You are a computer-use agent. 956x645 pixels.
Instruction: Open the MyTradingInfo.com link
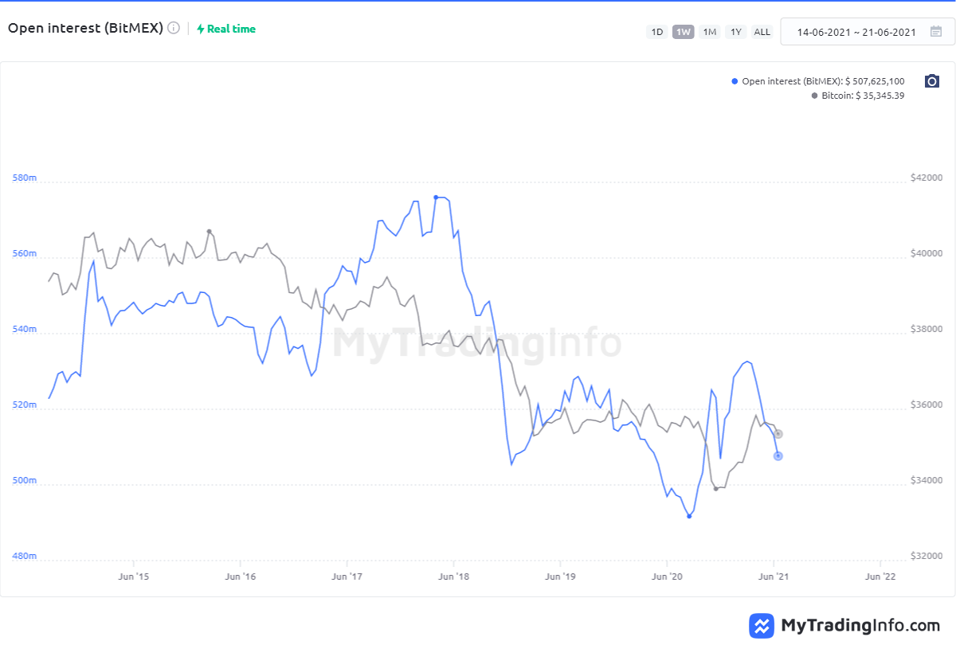(x=860, y=625)
